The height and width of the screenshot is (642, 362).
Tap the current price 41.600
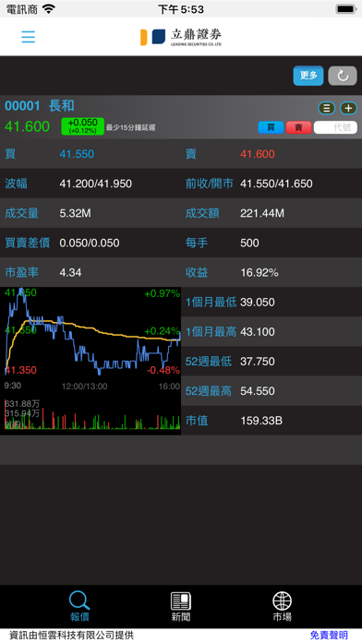pyautogui.click(x=27, y=126)
